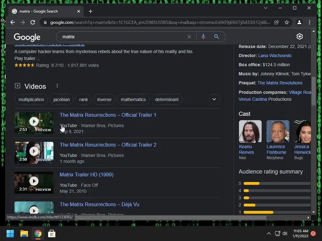Open The Matrix Resurrections Déjà Vu link
Viewport: 322px width, 241px height.
pos(99,205)
